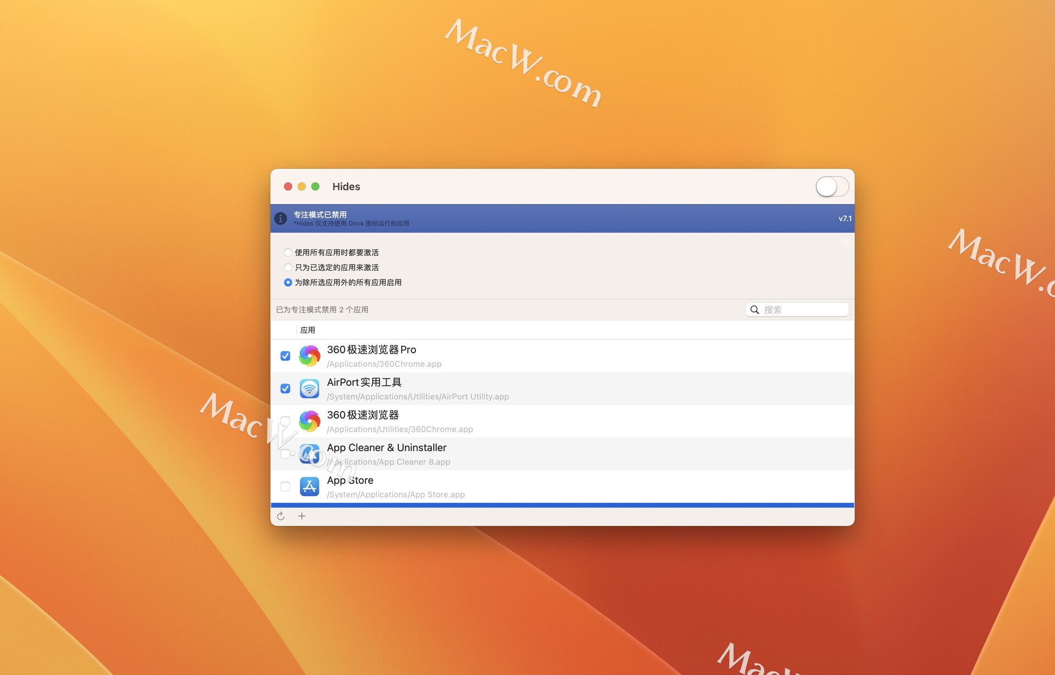The height and width of the screenshot is (675, 1055).
Task: Select the 'App Cleaner & Uninstaller' name
Action: (x=387, y=447)
